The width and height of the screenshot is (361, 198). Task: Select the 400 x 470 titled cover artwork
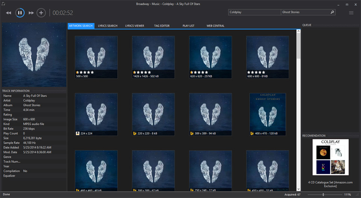click(267, 114)
